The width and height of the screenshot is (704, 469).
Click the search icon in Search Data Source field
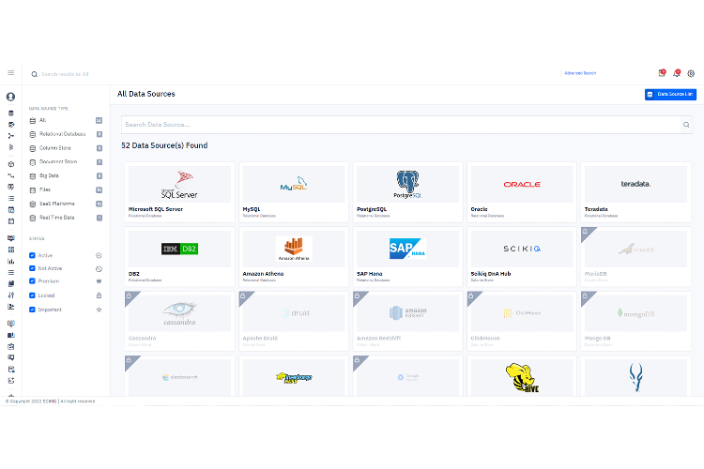point(686,125)
